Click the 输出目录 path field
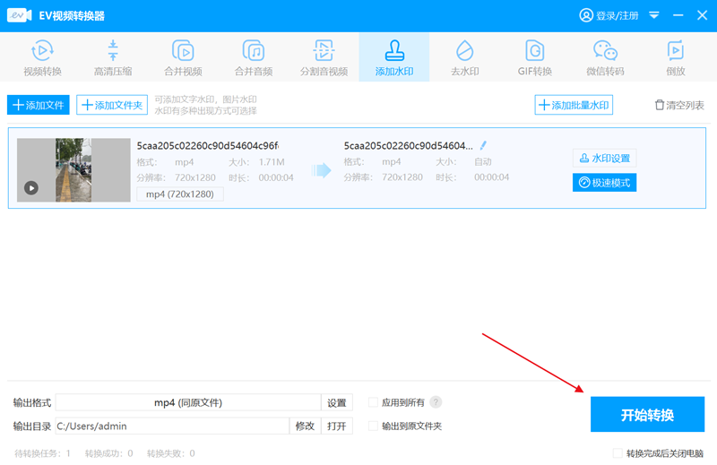Image resolution: width=717 pixels, height=465 pixels. 172,426
